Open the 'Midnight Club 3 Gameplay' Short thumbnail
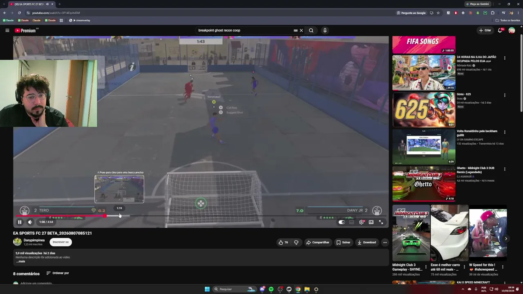The height and width of the screenshot is (294, 523). pyautogui.click(x=411, y=233)
